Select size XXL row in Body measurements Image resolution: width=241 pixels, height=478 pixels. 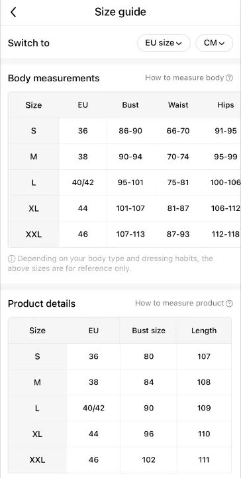click(x=124, y=234)
